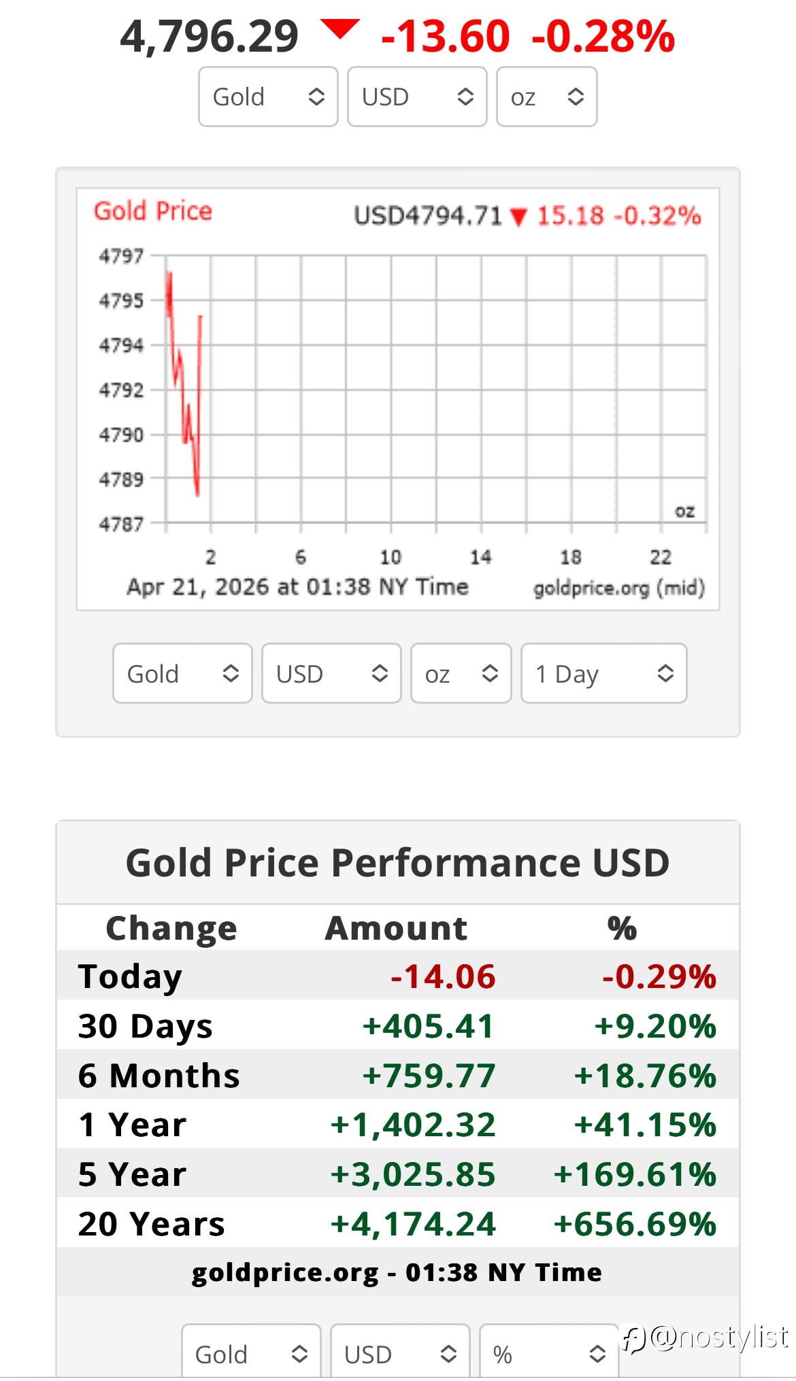796x1381 pixels.
Task: Open the top USD currency dropdown
Action: coord(417,97)
